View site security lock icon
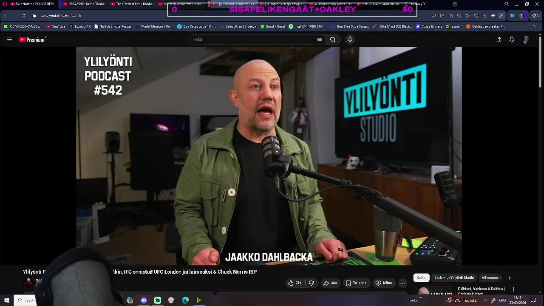544x306 pixels. (x=34, y=16)
